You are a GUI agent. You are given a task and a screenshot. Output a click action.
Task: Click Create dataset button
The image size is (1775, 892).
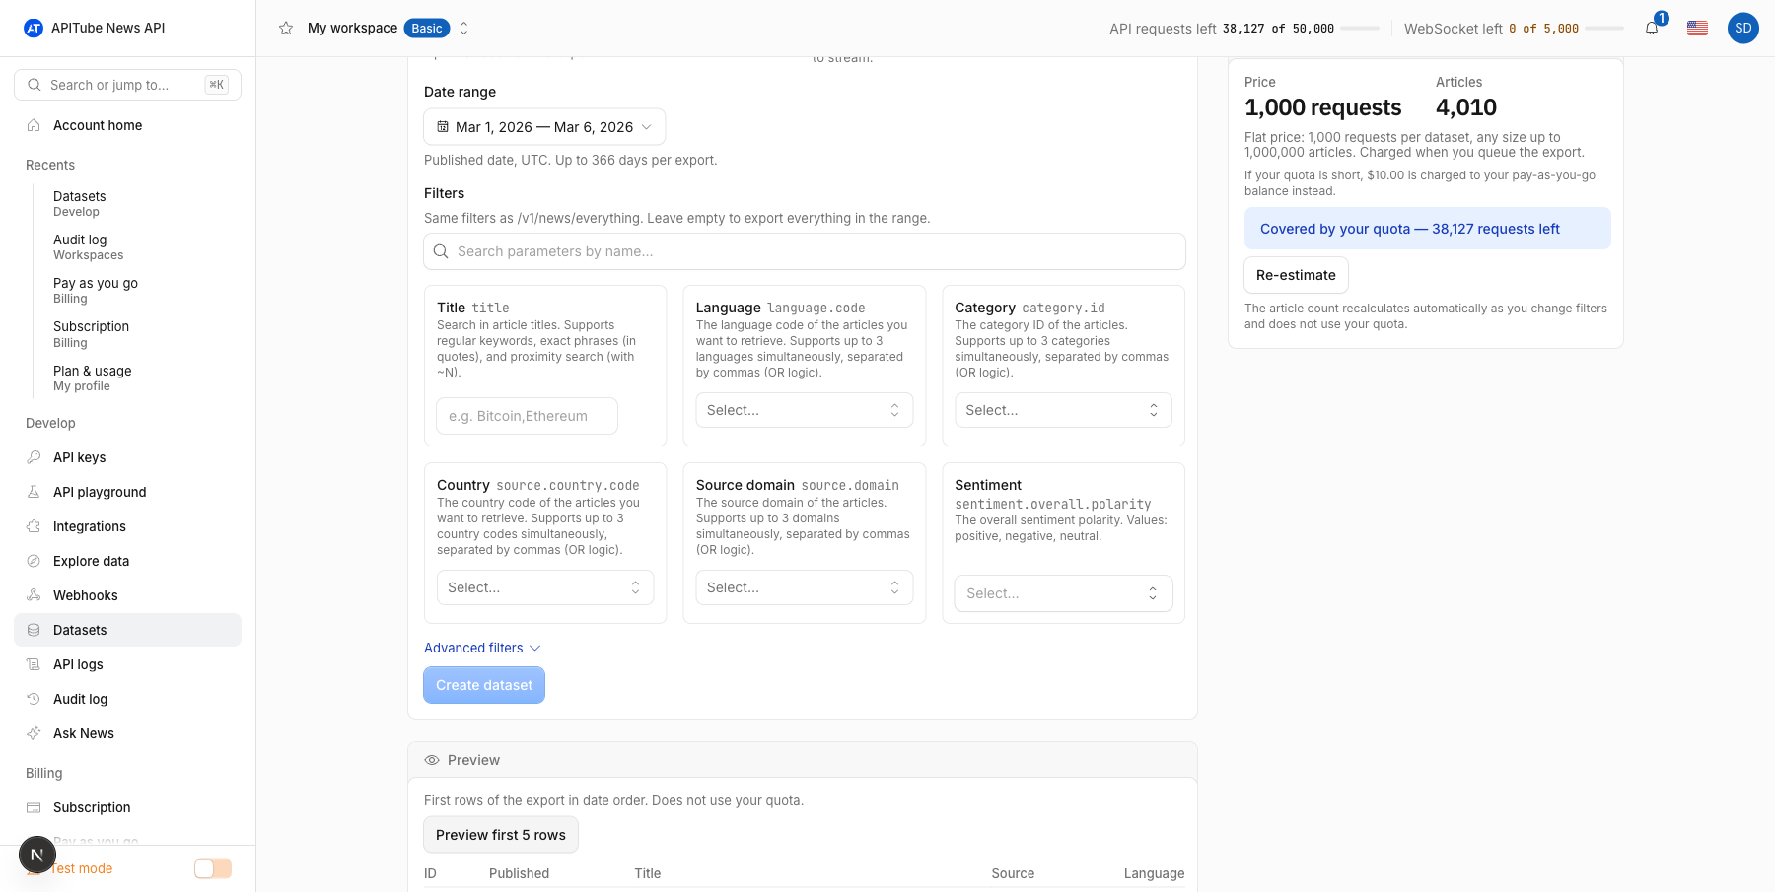pyautogui.click(x=484, y=685)
